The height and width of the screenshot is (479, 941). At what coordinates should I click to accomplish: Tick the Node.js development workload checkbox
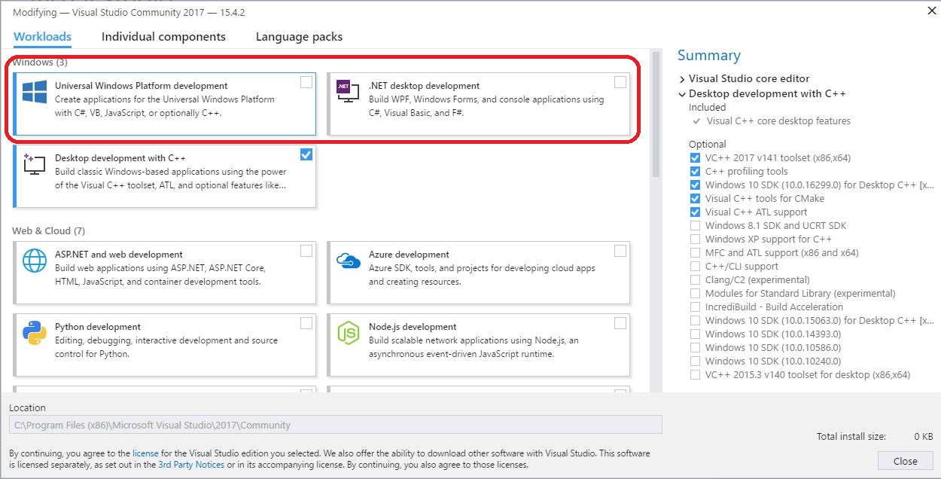620,323
